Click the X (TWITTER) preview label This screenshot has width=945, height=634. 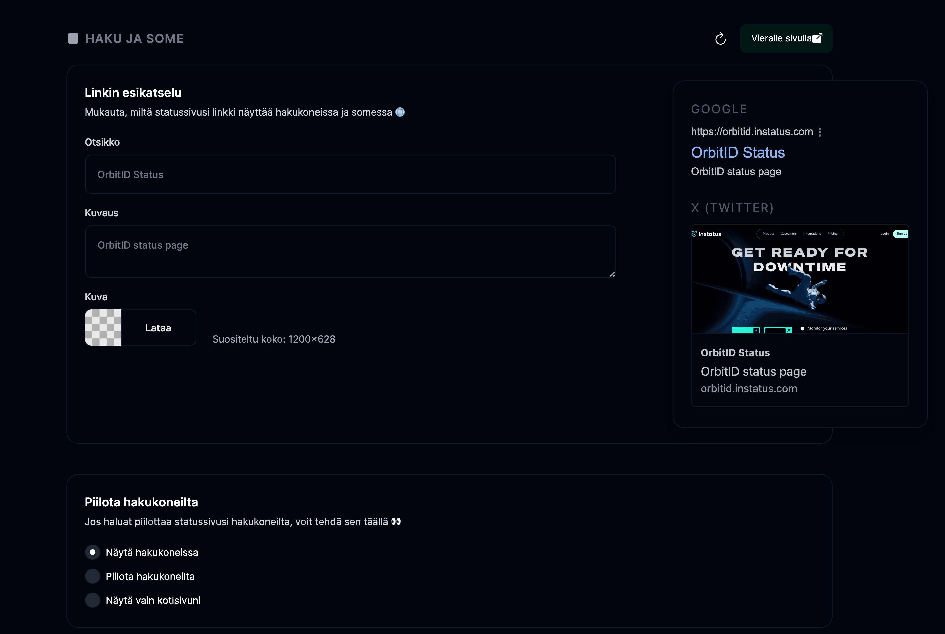click(x=732, y=208)
